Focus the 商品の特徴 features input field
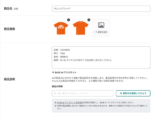 [82, 93]
